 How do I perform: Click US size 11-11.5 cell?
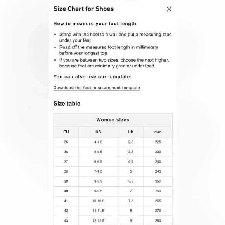point(98,211)
